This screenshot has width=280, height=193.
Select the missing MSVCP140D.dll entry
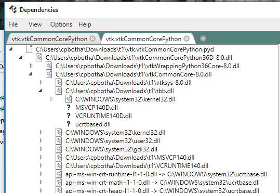click(x=97, y=108)
